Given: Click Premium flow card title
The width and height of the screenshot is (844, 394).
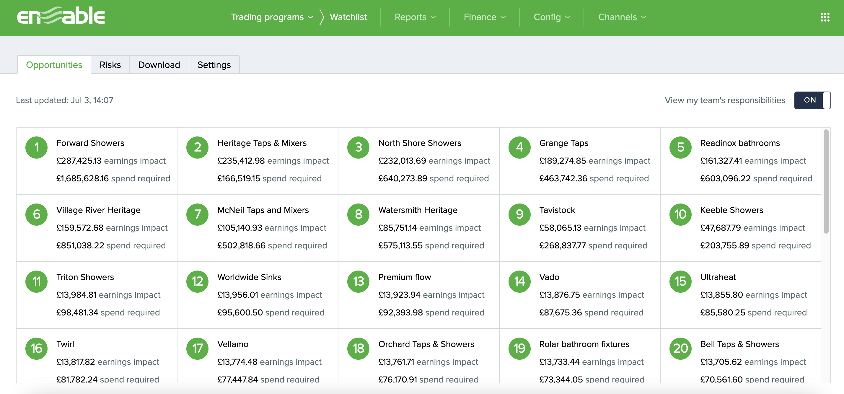Looking at the screenshot, I should pyautogui.click(x=405, y=277).
